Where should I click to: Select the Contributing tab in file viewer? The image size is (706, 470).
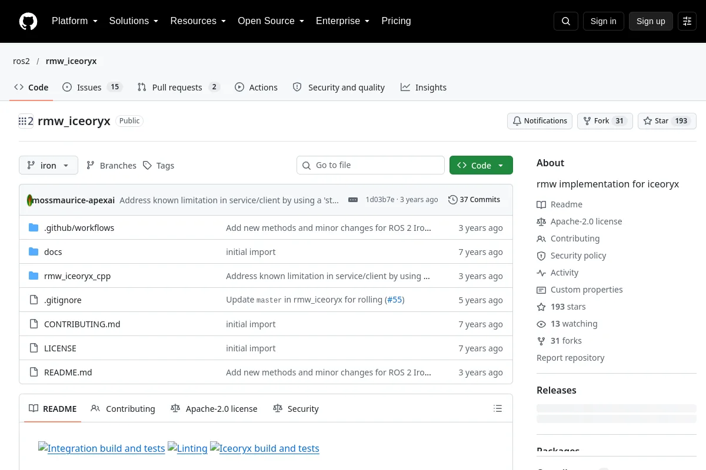123,408
